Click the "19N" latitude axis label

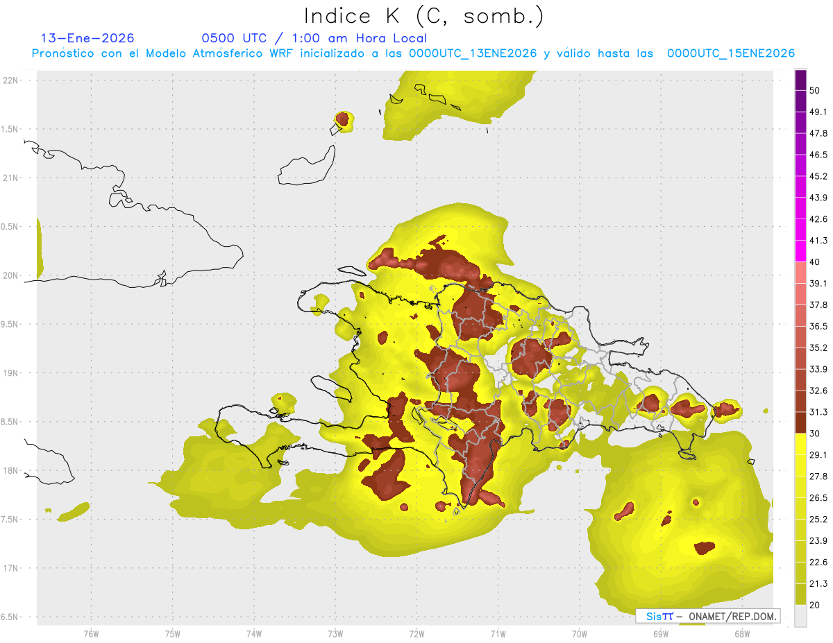pos(11,372)
